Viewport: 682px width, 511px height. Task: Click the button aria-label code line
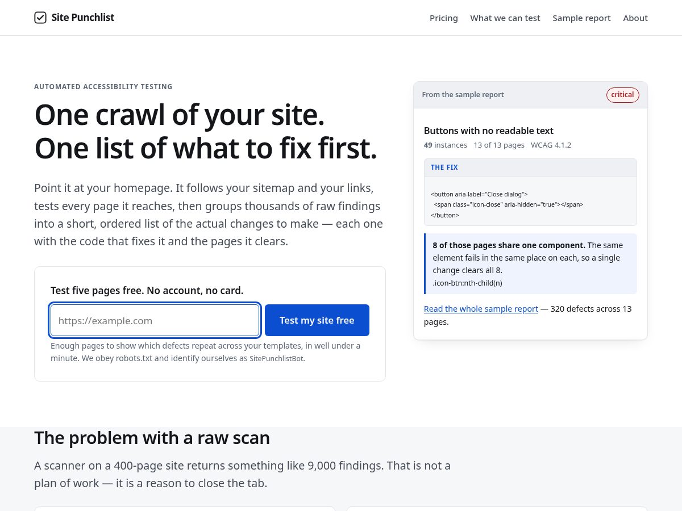tap(479, 194)
